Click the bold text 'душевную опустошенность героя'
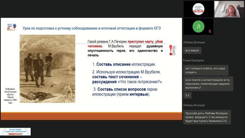This screenshot has width=245, height=138. (x=125, y=48)
